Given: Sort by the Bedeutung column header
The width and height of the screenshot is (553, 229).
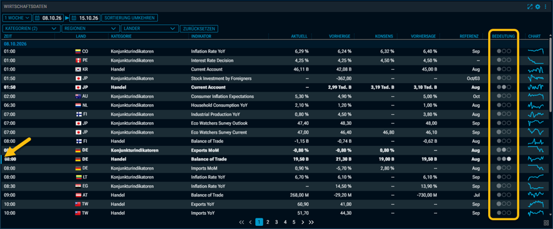Looking at the screenshot, I should [504, 36].
